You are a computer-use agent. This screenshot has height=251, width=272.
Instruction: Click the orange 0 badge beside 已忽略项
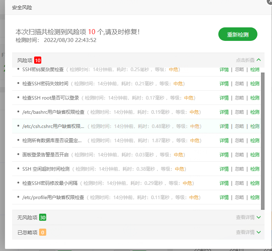click(43, 232)
